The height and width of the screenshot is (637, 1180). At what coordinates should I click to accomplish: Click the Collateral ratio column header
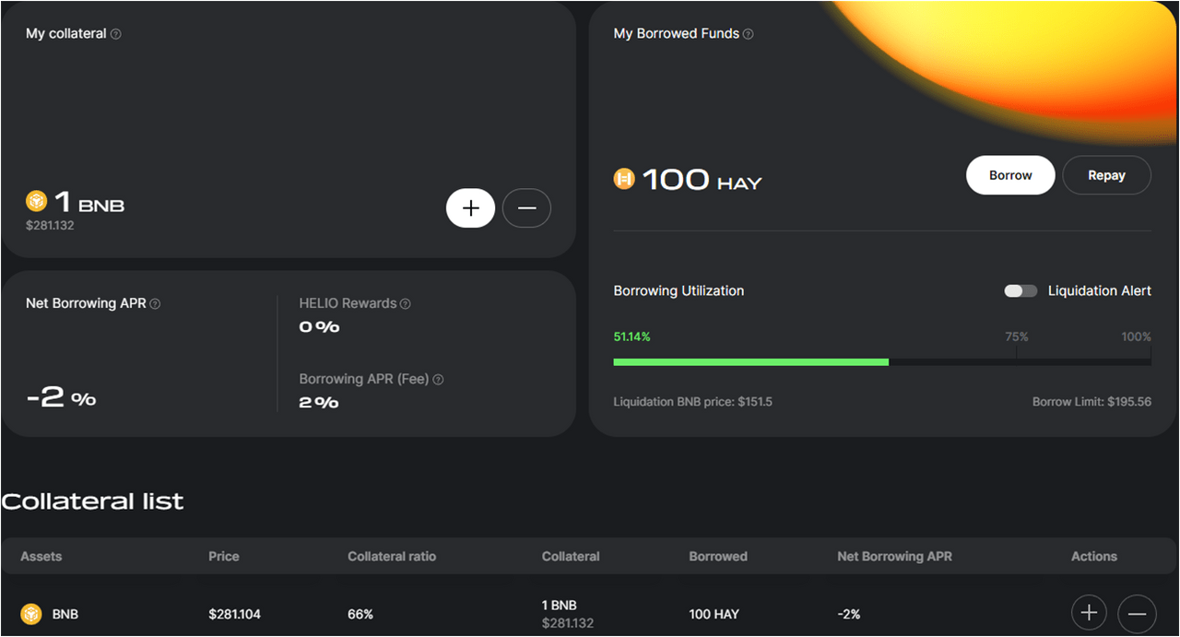(392, 557)
